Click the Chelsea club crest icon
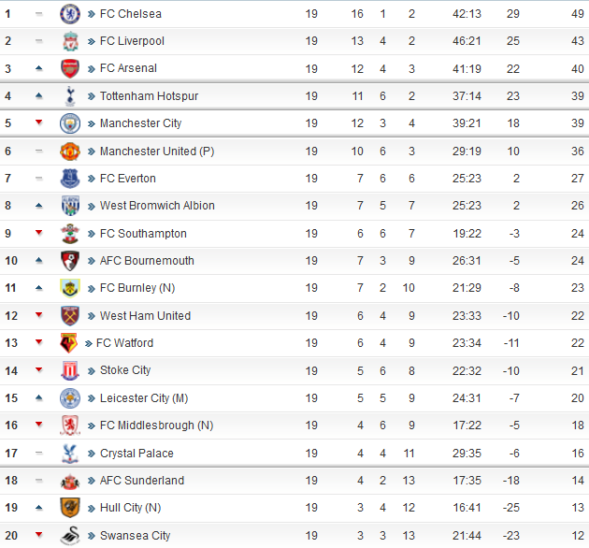This screenshot has width=589, height=548. click(70, 14)
